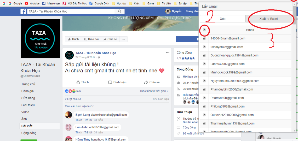Click the Theo dõi button
Viewport: 298px width, 141px height.
tap(91, 39)
